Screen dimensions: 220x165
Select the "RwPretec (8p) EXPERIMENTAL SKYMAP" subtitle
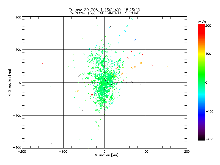(x=105, y=13)
